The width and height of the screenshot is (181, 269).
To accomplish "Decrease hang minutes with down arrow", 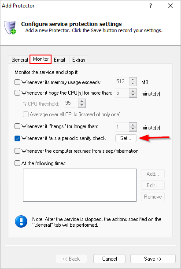I will (x=133, y=129).
